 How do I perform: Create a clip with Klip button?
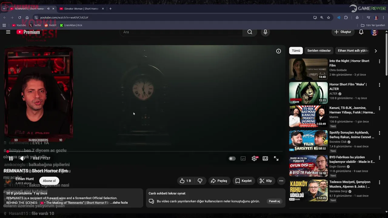pyautogui.click(x=266, y=181)
